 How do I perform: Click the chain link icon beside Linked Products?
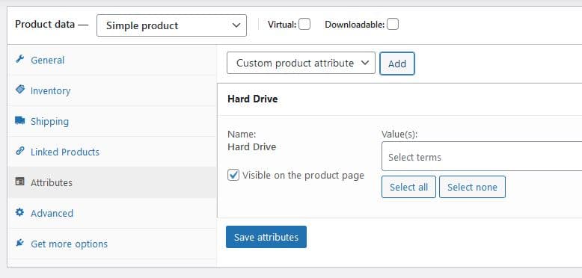point(19,151)
